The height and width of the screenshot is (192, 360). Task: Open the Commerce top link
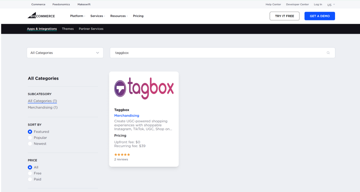[38, 4]
